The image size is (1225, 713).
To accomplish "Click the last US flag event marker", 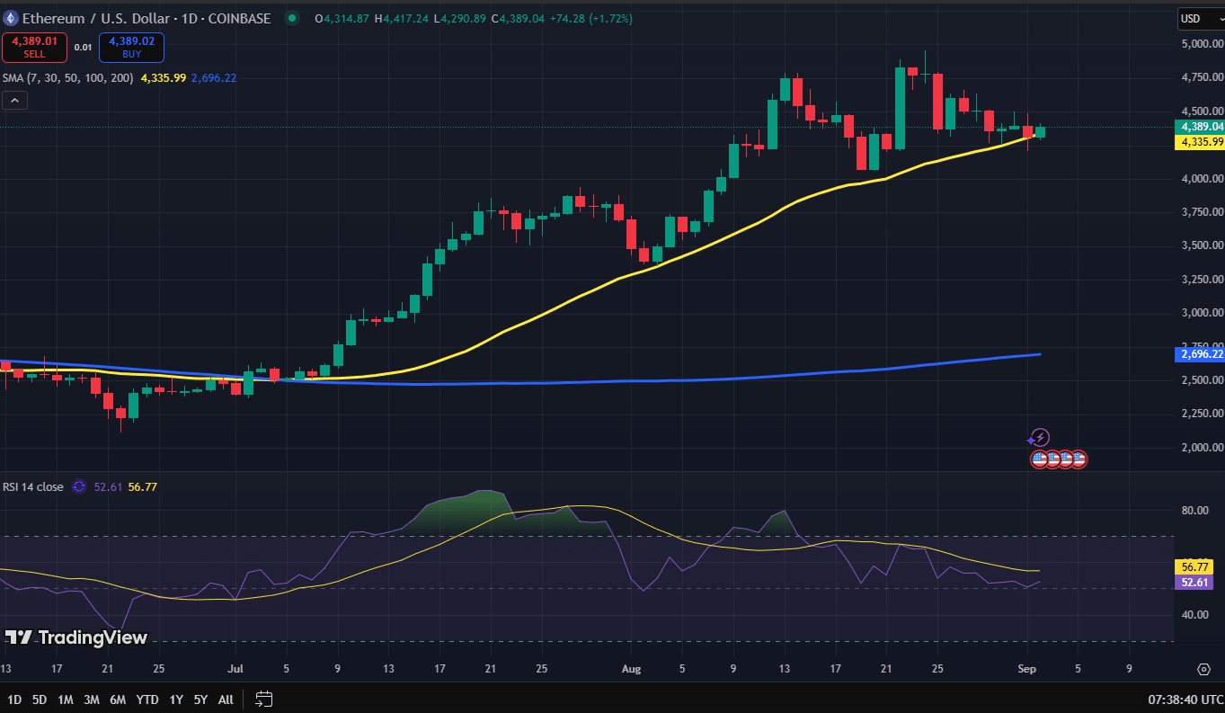I will tap(1079, 459).
